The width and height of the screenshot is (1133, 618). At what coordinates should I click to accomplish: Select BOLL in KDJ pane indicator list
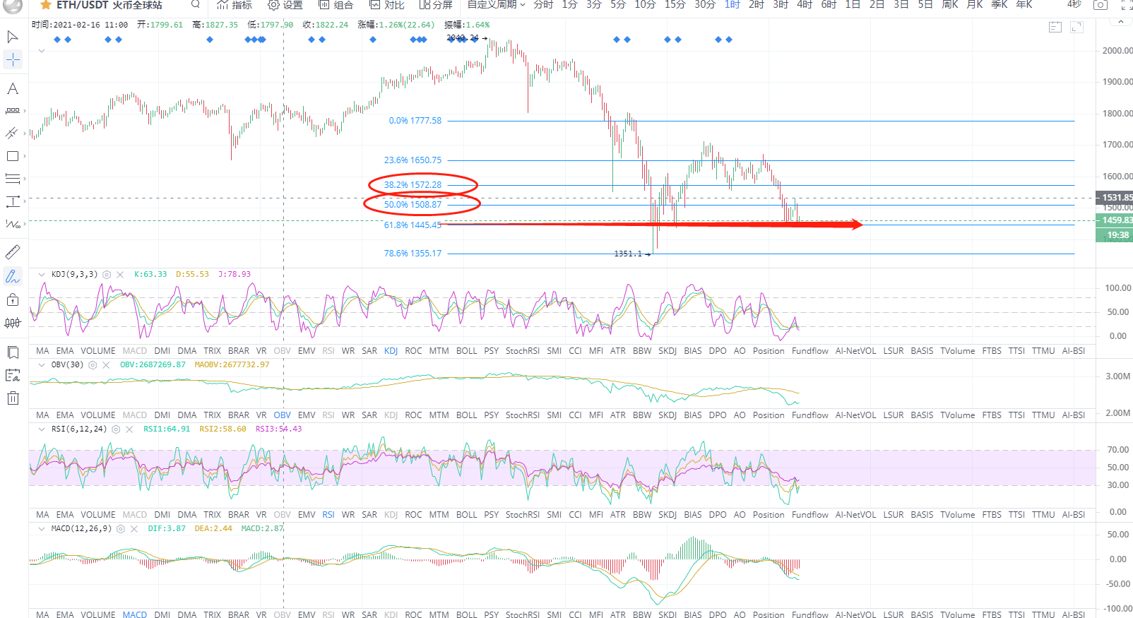pyautogui.click(x=466, y=351)
